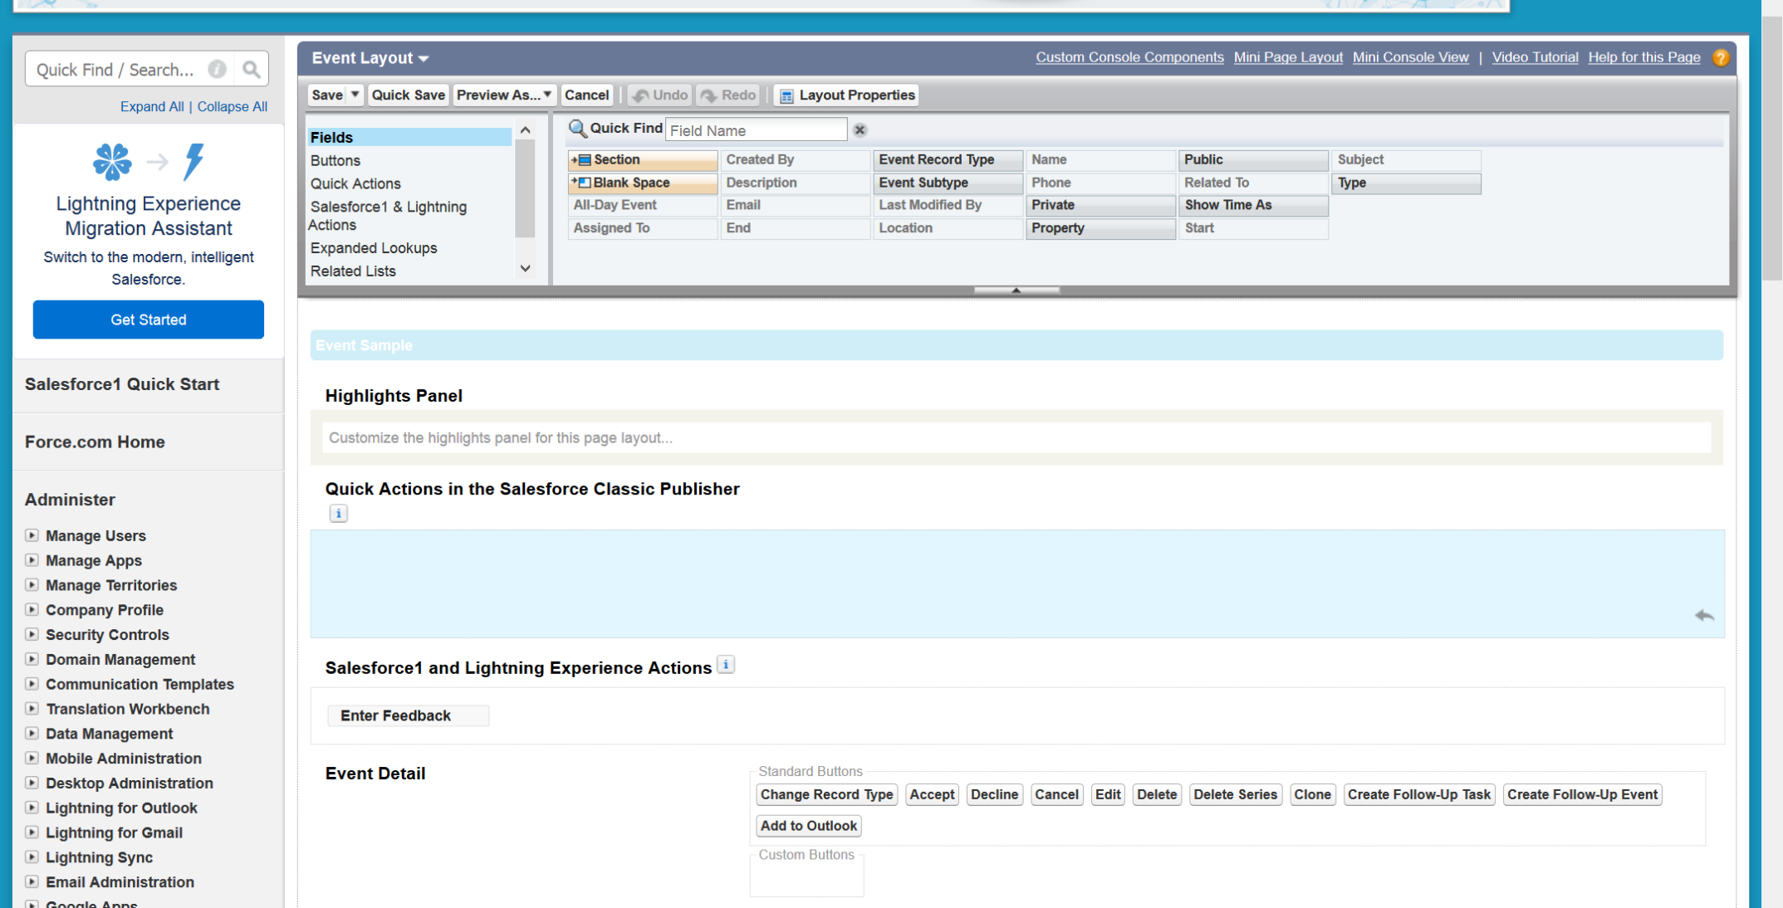Viewport: 1783px width, 908px height.
Task: Click the revert arrow in the publisher section
Action: click(1703, 616)
